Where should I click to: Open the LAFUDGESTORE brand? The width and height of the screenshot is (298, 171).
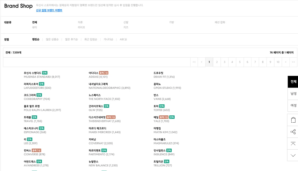pyautogui.click(x=38, y=88)
